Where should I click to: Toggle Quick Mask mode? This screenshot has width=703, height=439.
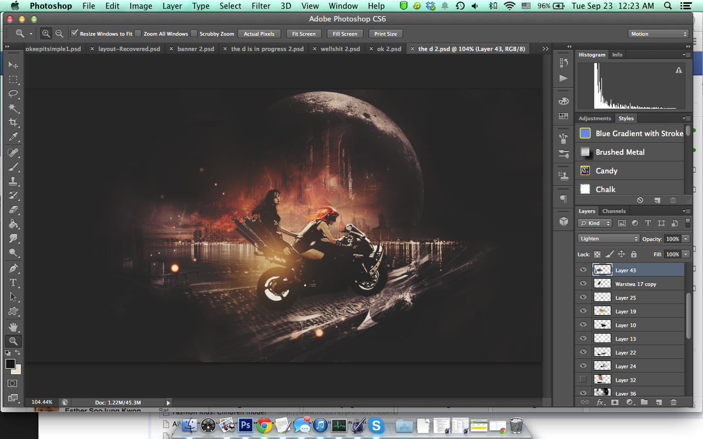[x=13, y=383]
